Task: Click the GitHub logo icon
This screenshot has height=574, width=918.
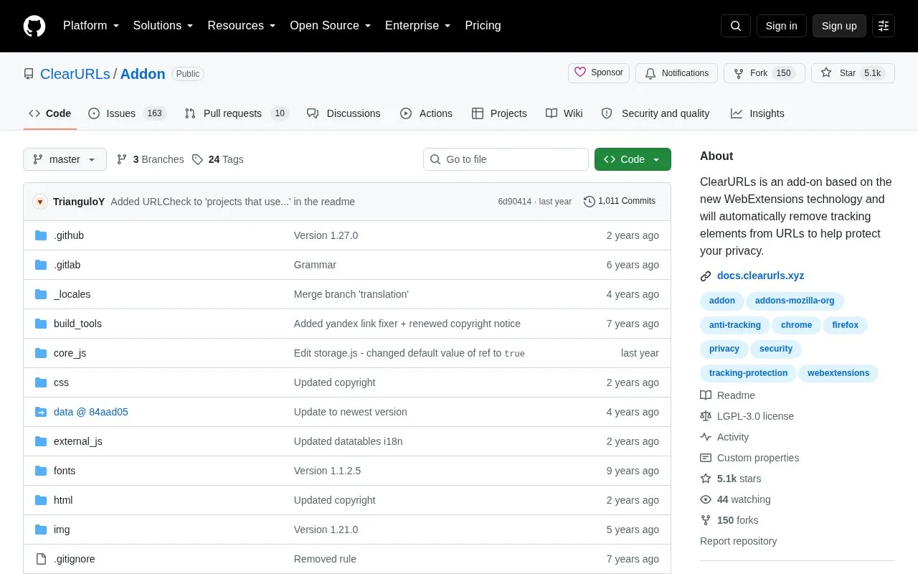Action: click(x=34, y=26)
